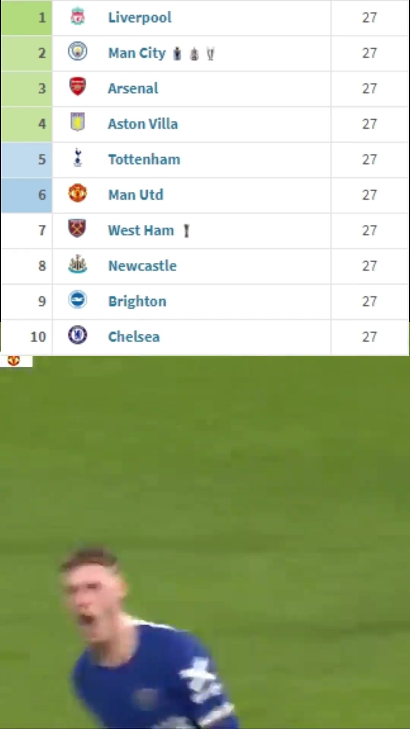
Task: Click the Aston Villa team name
Action: coord(143,124)
